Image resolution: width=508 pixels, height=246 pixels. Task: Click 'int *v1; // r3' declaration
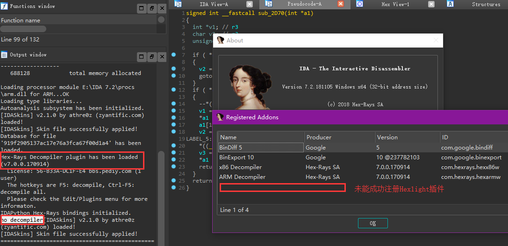tap(215, 27)
